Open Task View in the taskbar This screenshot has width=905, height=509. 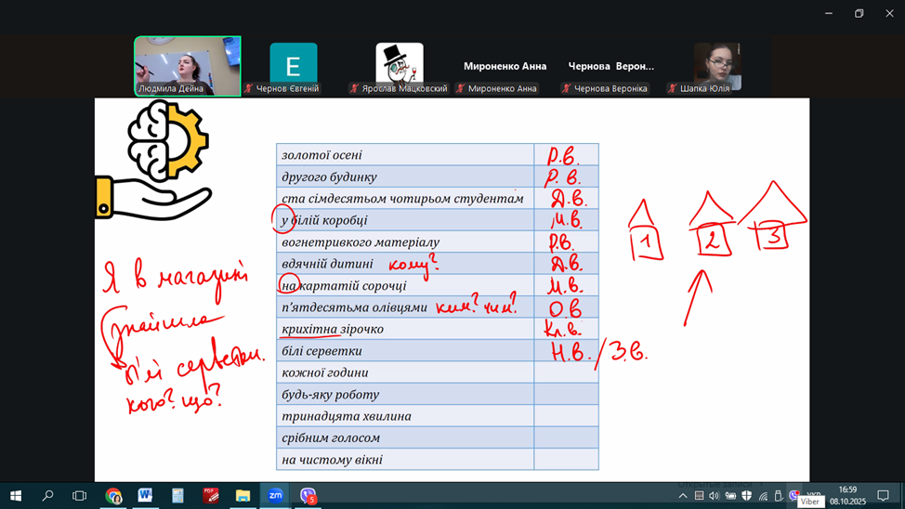tap(80, 496)
